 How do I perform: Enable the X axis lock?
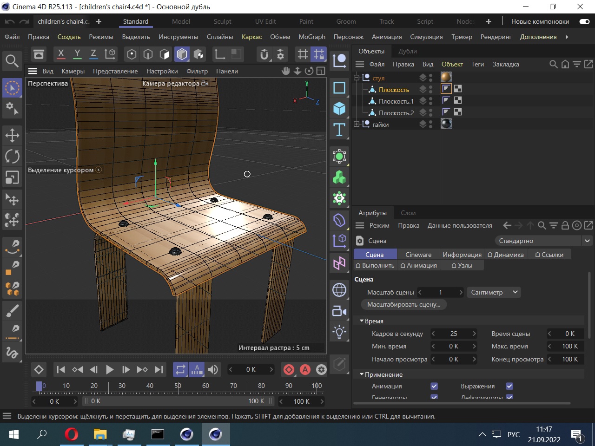pos(61,54)
